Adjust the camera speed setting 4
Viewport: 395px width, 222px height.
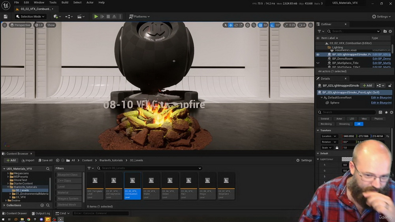302,25
